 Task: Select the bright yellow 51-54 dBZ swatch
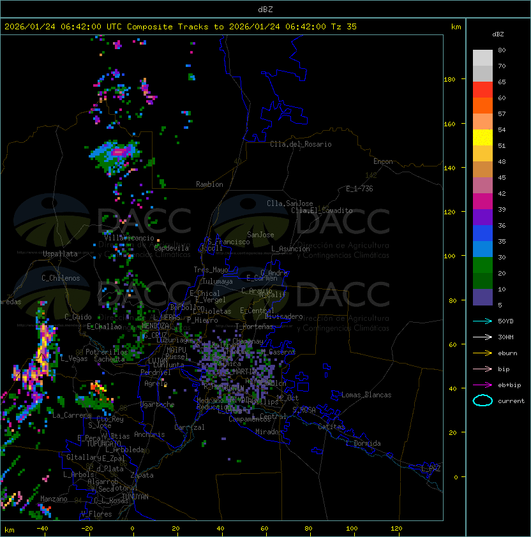point(482,138)
